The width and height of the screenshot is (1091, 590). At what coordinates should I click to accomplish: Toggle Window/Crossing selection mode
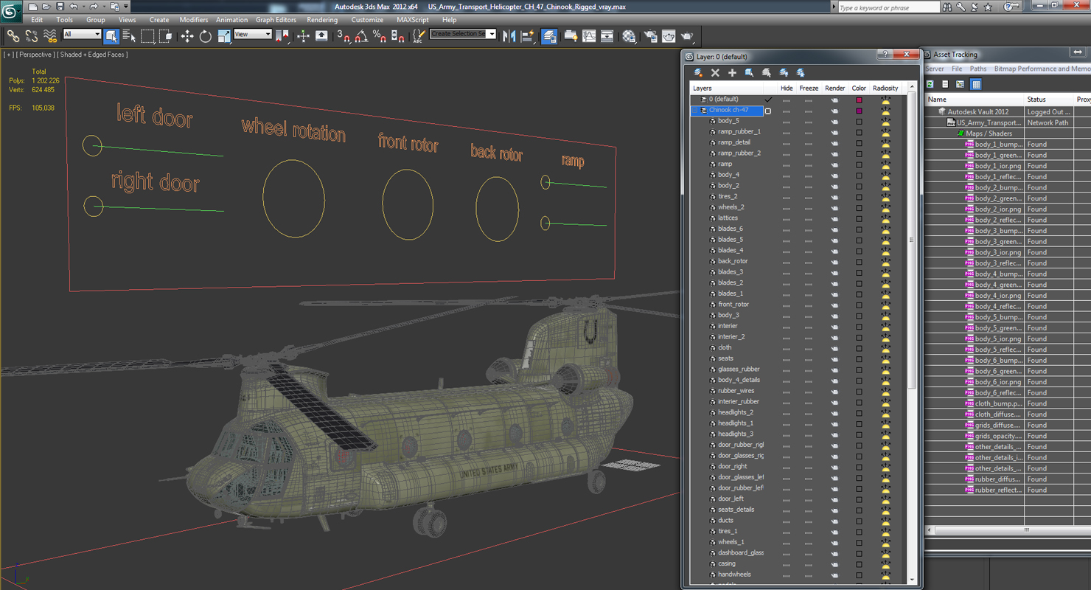click(x=166, y=35)
